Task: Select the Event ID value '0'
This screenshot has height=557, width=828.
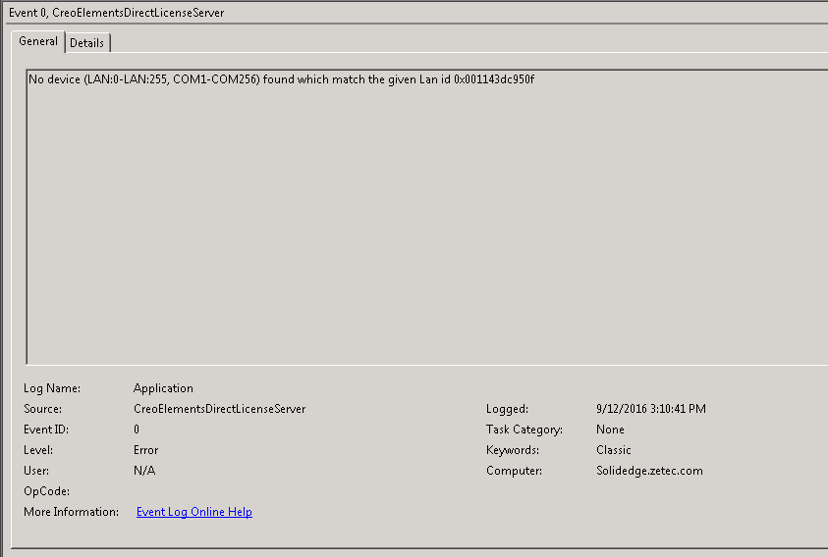Action: click(137, 430)
